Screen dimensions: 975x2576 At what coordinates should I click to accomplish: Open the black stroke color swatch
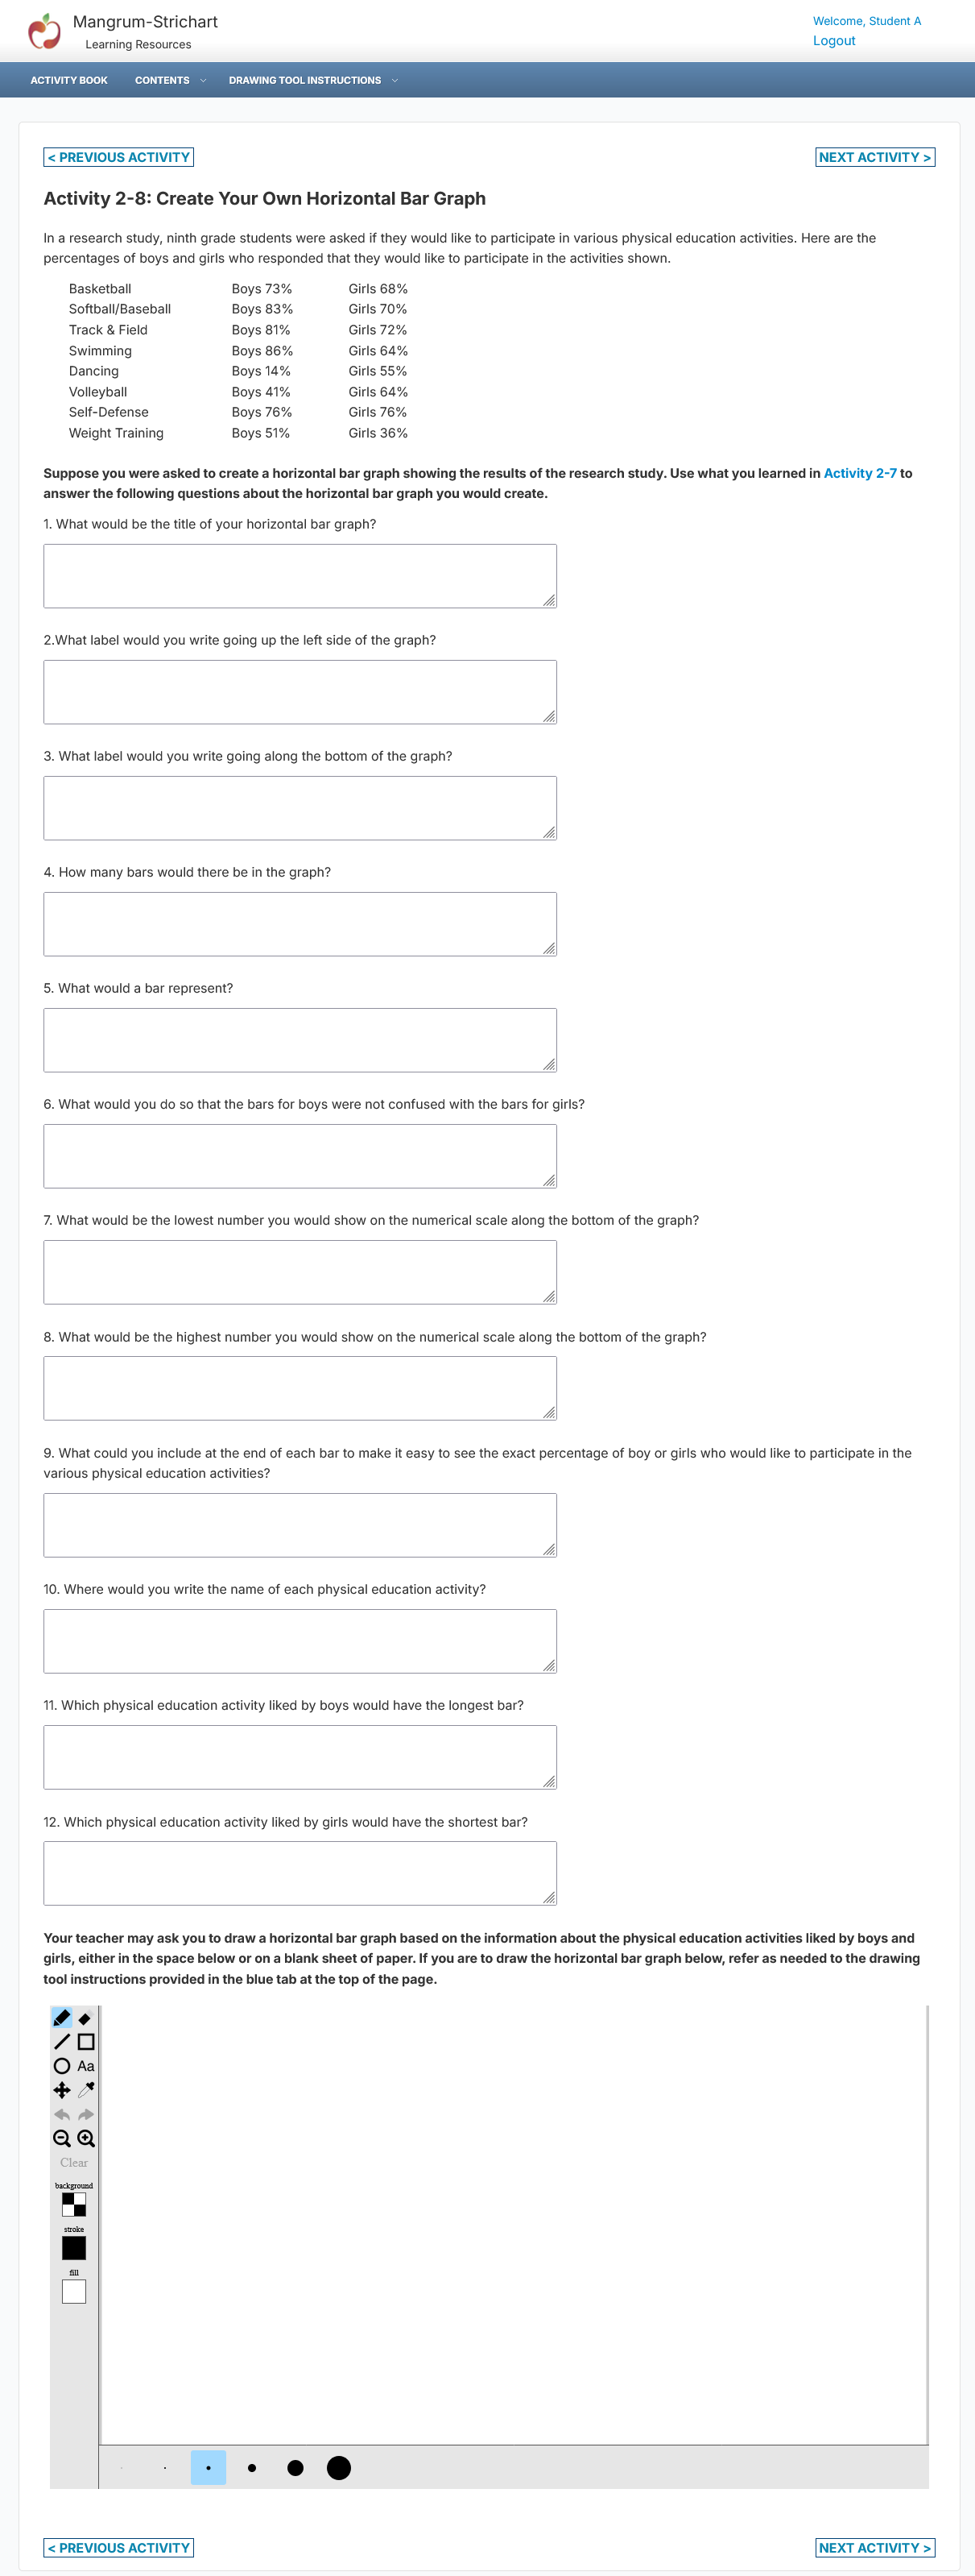74,2247
